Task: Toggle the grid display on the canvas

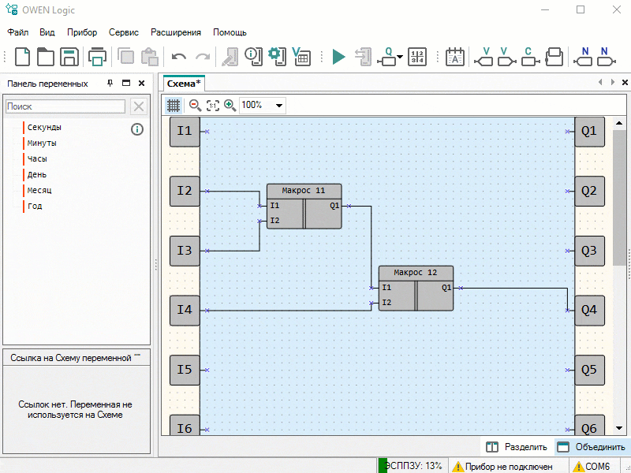Action: click(x=174, y=105)
